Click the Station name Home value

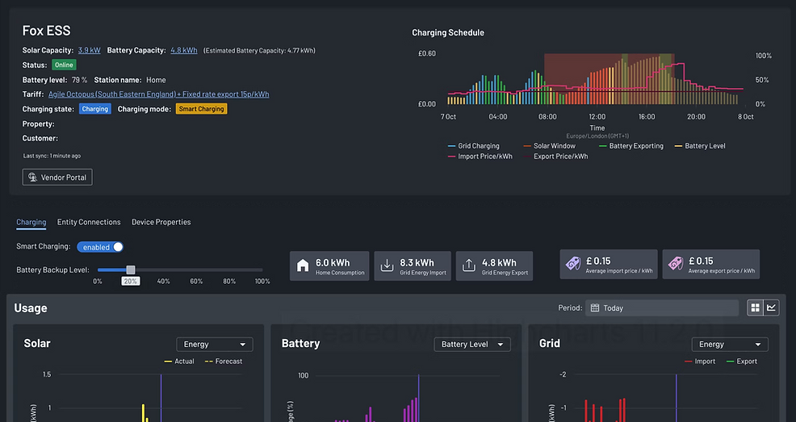tap(156, 80)
